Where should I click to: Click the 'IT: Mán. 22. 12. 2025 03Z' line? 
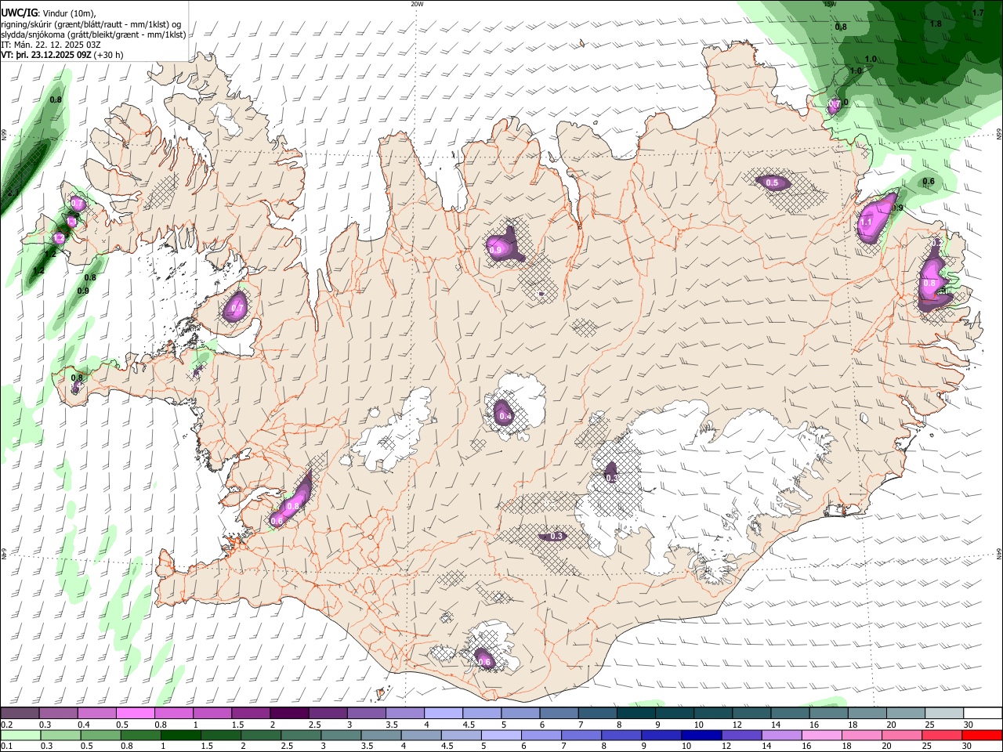click(x=50, y=45)
